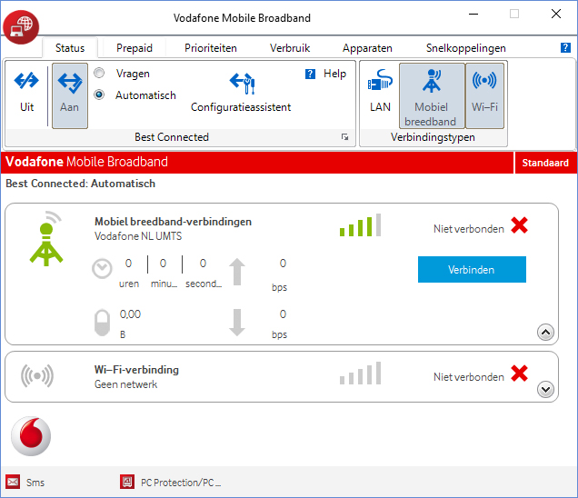Image resolution: width=578 pixels, height=498 pixels.
Task: Open Help in the Best Connected group
Action: [326, 74]
